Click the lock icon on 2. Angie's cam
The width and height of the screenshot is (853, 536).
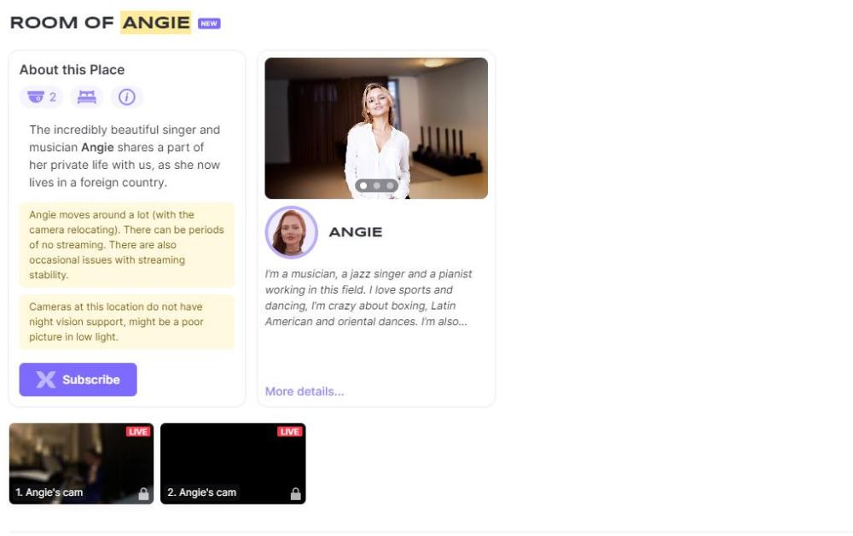coord(295,493)
